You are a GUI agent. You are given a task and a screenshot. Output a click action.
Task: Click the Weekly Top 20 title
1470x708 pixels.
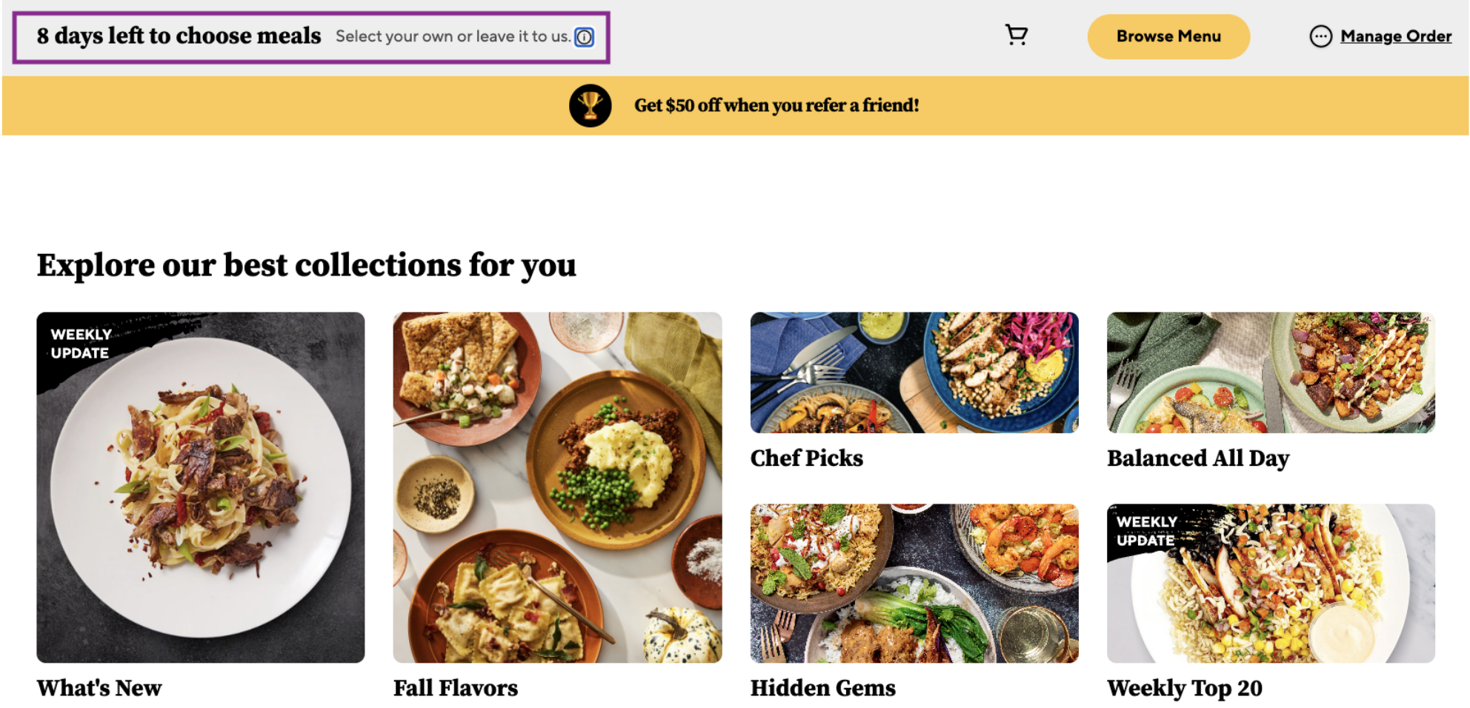point(1184,688)
